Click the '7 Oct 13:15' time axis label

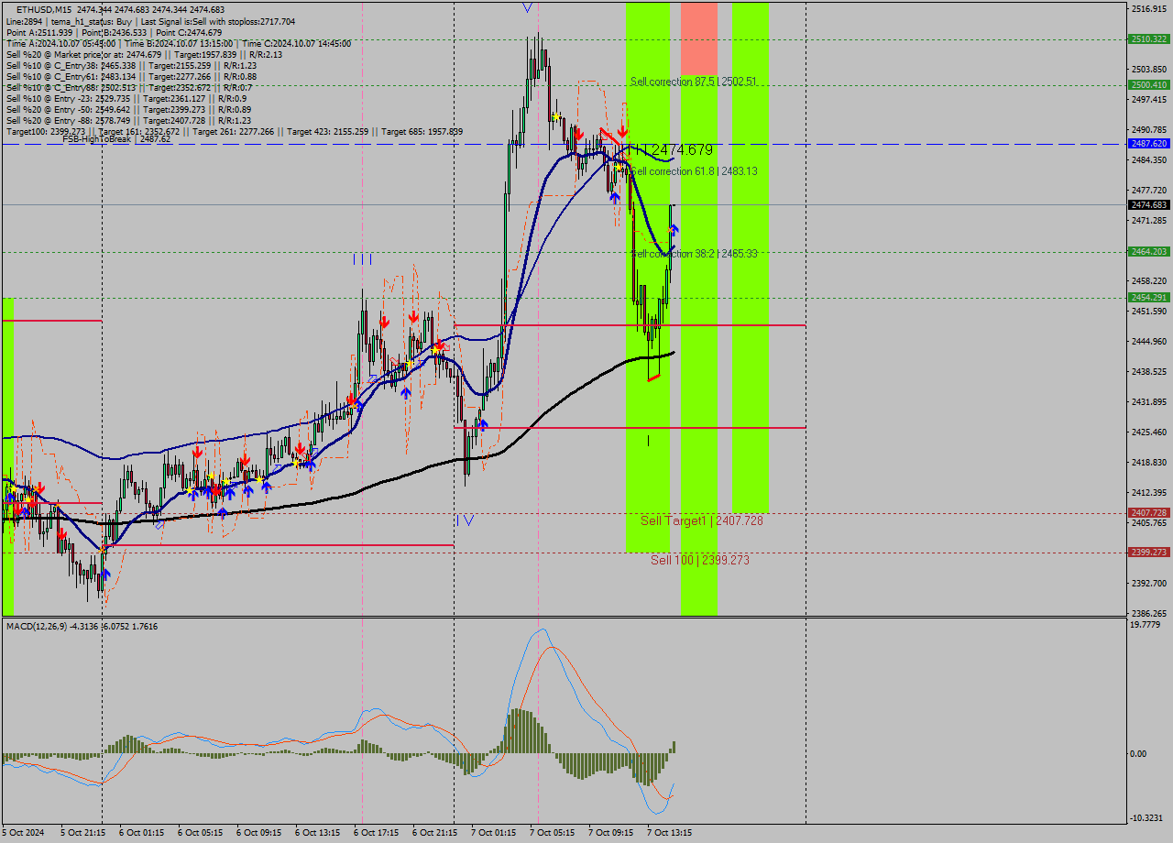click(669, 833)
